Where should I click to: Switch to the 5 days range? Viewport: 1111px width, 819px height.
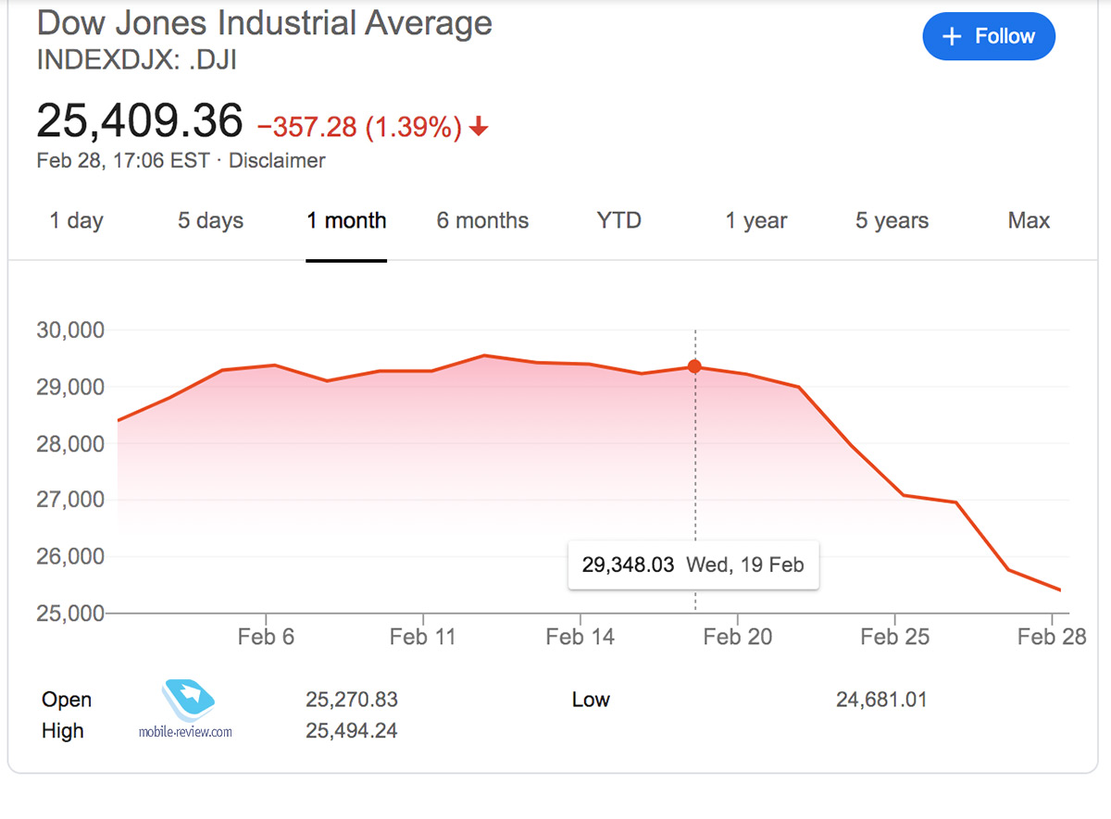tap(211, 221)
